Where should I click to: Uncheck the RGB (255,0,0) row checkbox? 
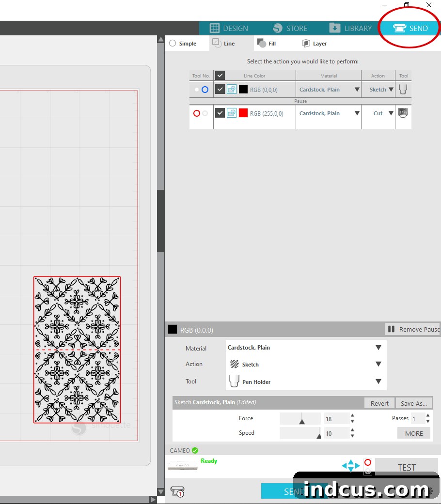coord(220,113)
